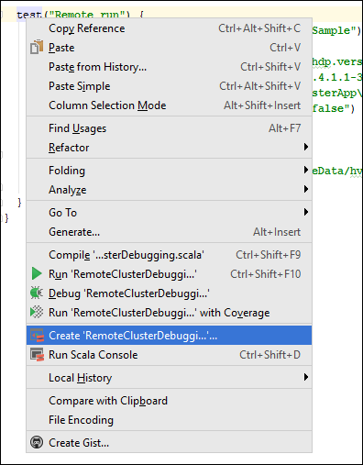Launch Run Scala Console
The image size is (363, 465).
(169, 355)
